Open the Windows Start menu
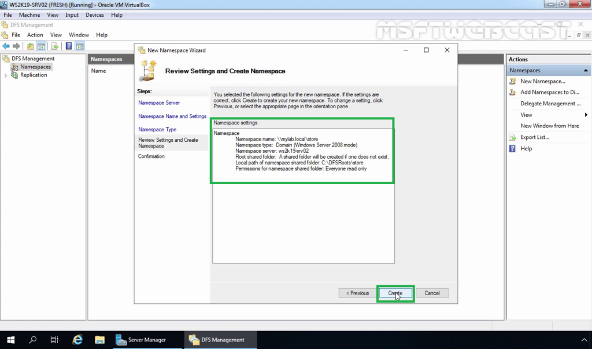The height and width of the screenshot is (349, 592). 10,340
